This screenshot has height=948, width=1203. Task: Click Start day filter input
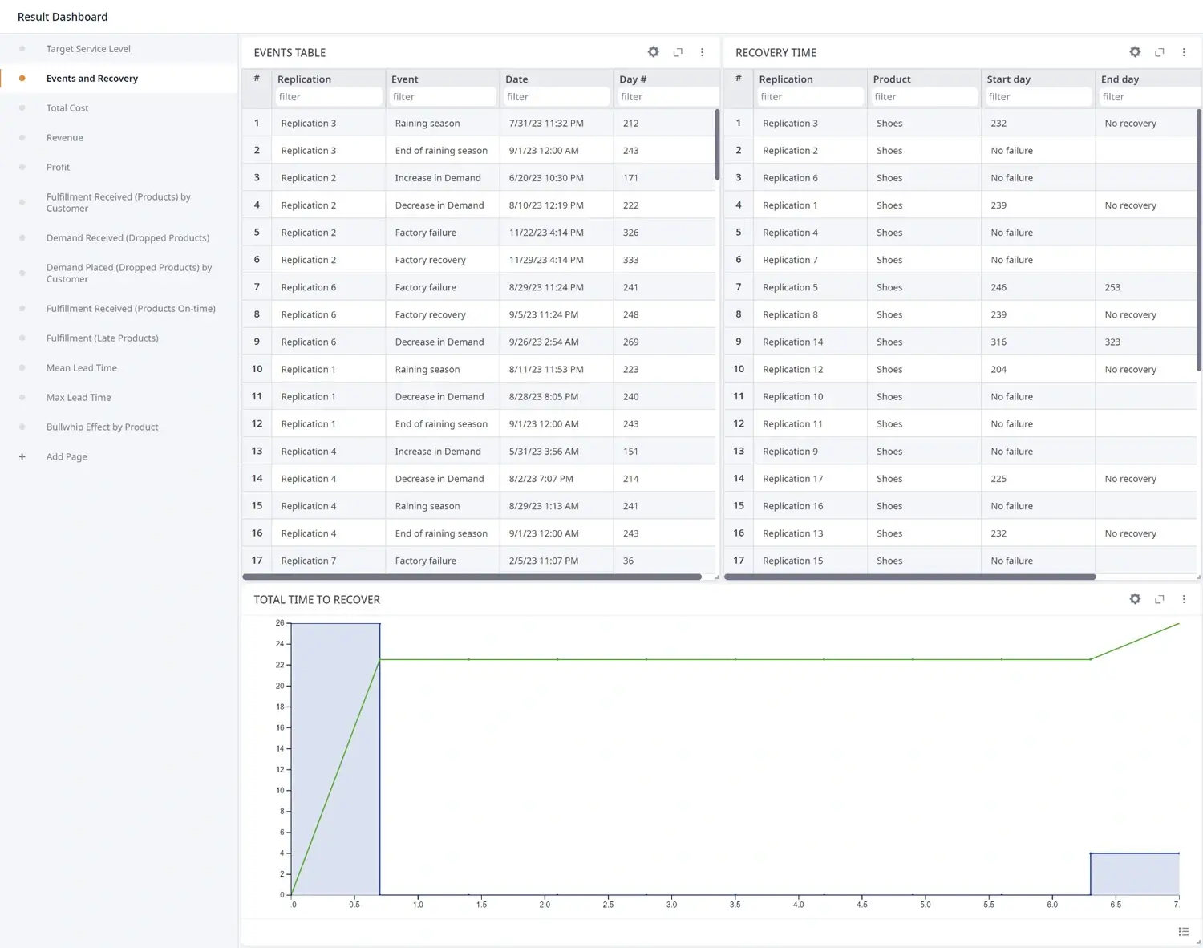[x=1038, y=97]
